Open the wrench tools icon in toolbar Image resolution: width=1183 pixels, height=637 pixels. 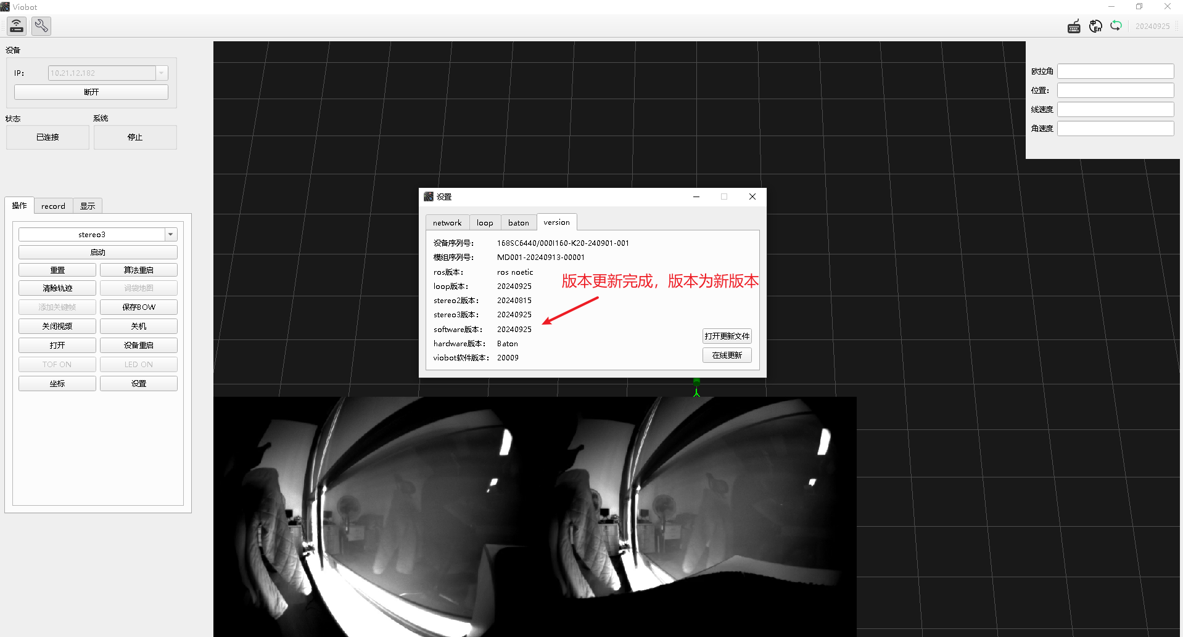pyautogui.click(x=41, y=26)
